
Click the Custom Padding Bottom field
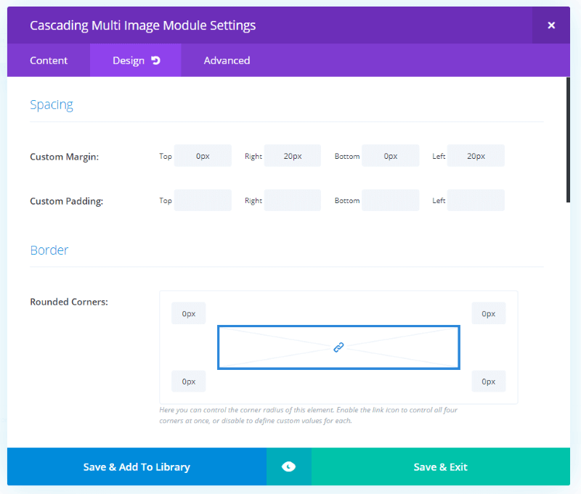point(391,200)
